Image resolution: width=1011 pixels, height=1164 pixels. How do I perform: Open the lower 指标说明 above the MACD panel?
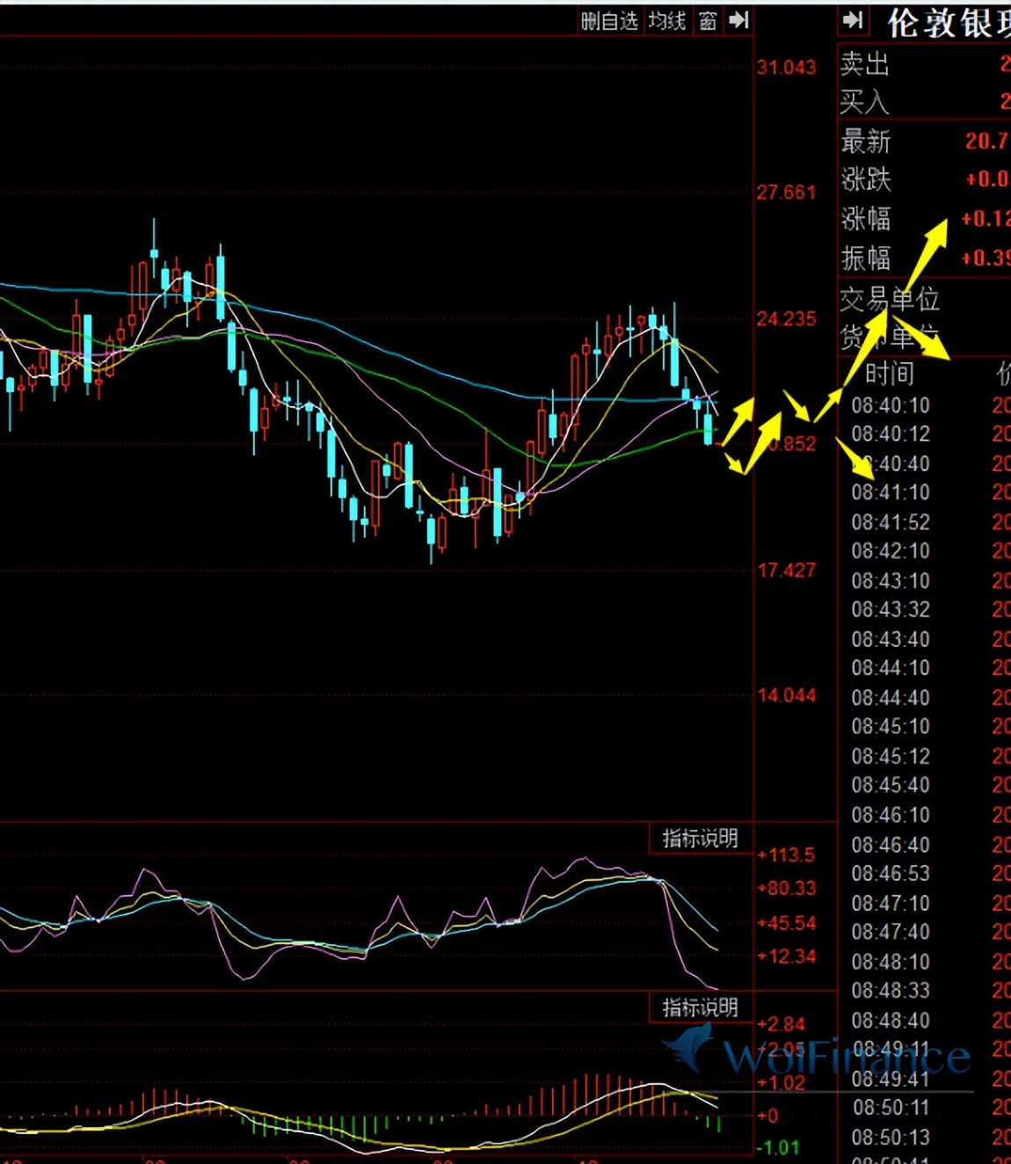click(700, 1007)
